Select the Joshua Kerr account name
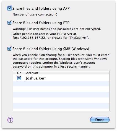Viewport: 117px width, 131px height. pyautogui.click(x=36, y=78)
